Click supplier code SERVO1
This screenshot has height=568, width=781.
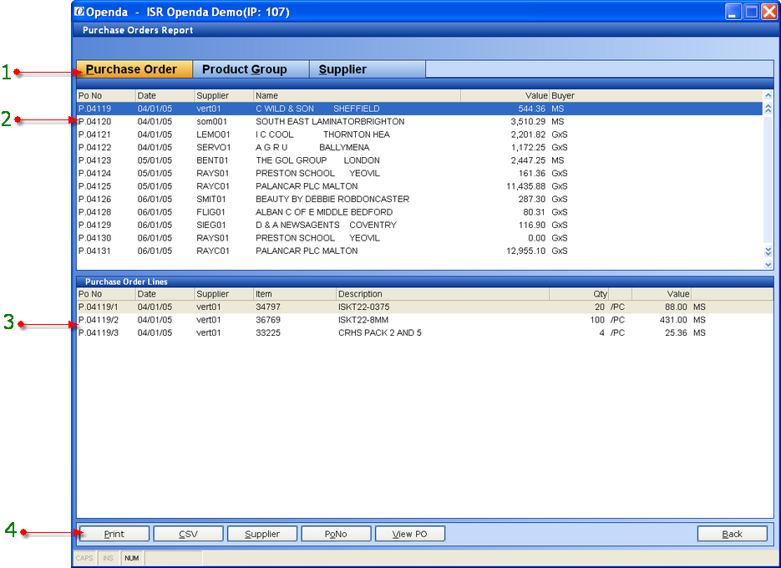(x=213, y=148)
